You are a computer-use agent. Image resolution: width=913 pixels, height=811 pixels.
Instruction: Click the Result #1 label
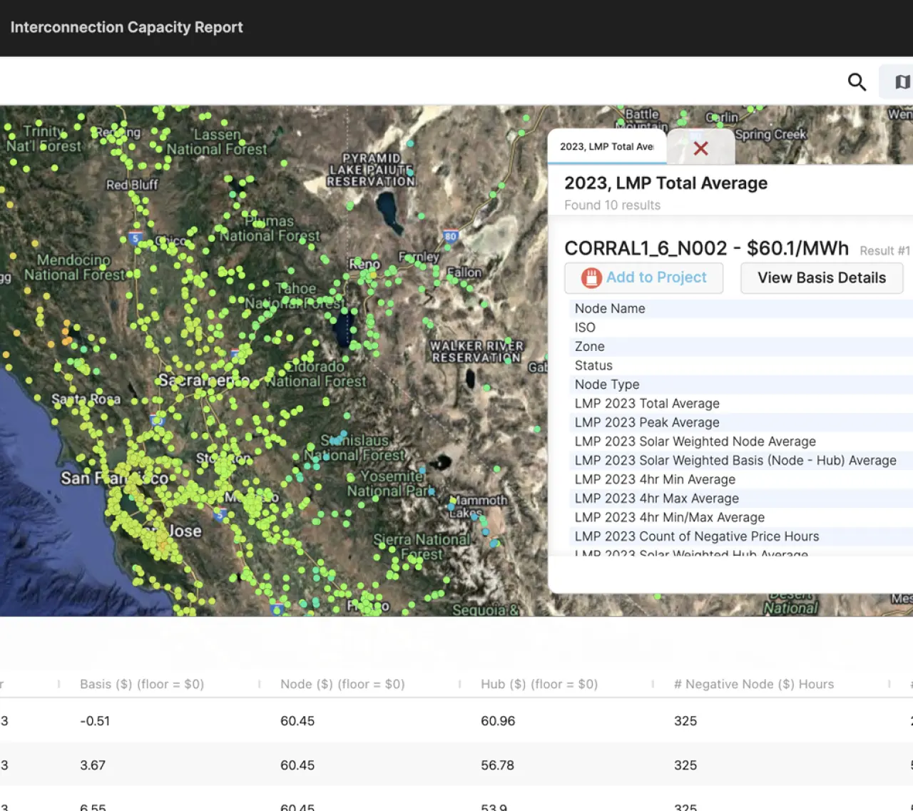pyautogui.click(x=884, y=250)
